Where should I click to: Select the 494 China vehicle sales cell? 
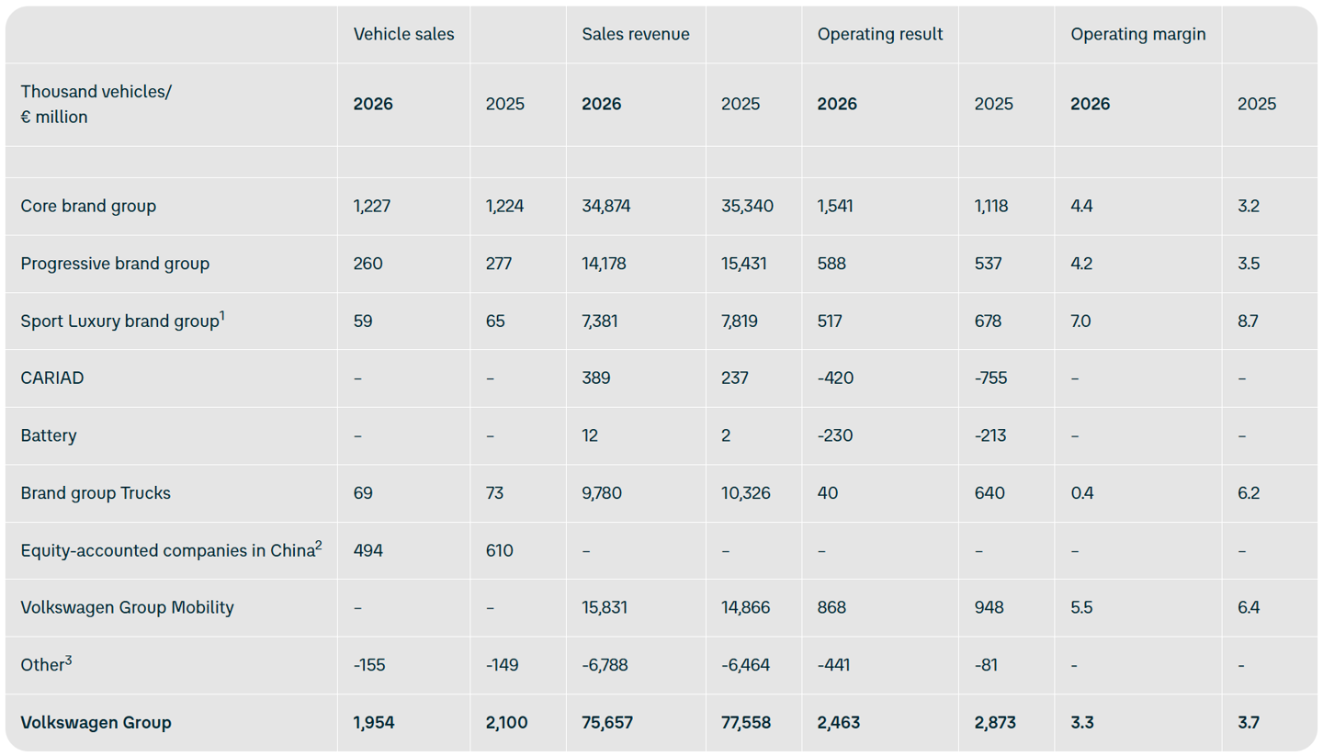click(x=367, y=550)
